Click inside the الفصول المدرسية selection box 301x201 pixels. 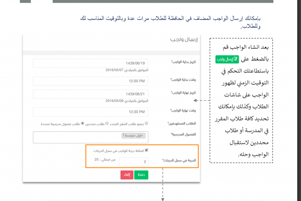(91, 137)
